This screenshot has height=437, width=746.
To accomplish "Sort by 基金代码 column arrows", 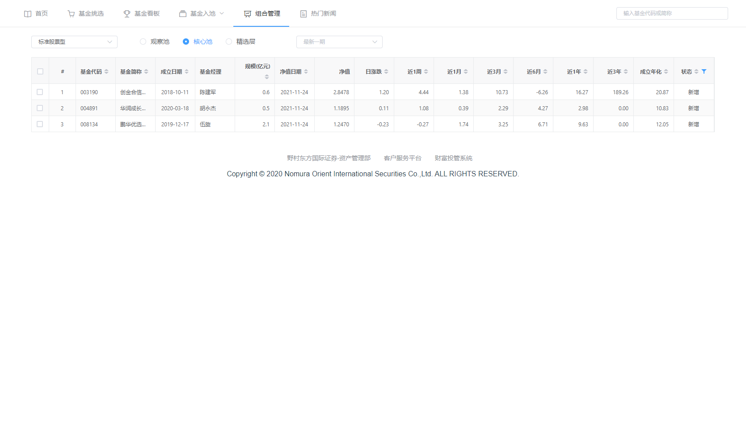I will tap(106, 71).
